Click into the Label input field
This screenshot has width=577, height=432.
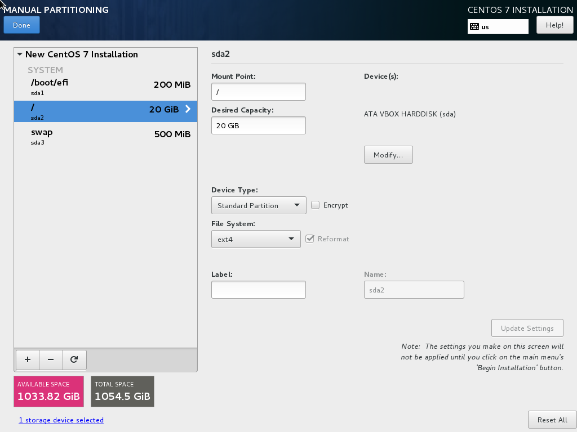click(x=258, y=290)
